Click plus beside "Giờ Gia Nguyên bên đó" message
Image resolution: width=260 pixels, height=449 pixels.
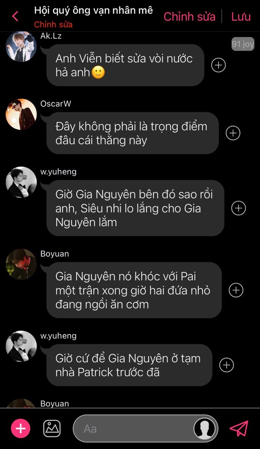[x=239, y=208]
